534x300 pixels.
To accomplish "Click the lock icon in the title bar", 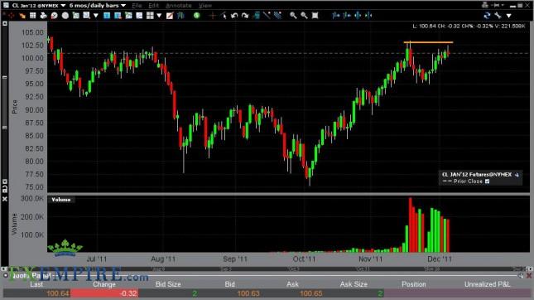I will coord(485,5).
